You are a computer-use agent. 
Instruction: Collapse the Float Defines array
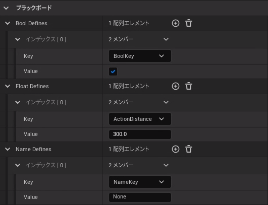click(x=8, y=86)
